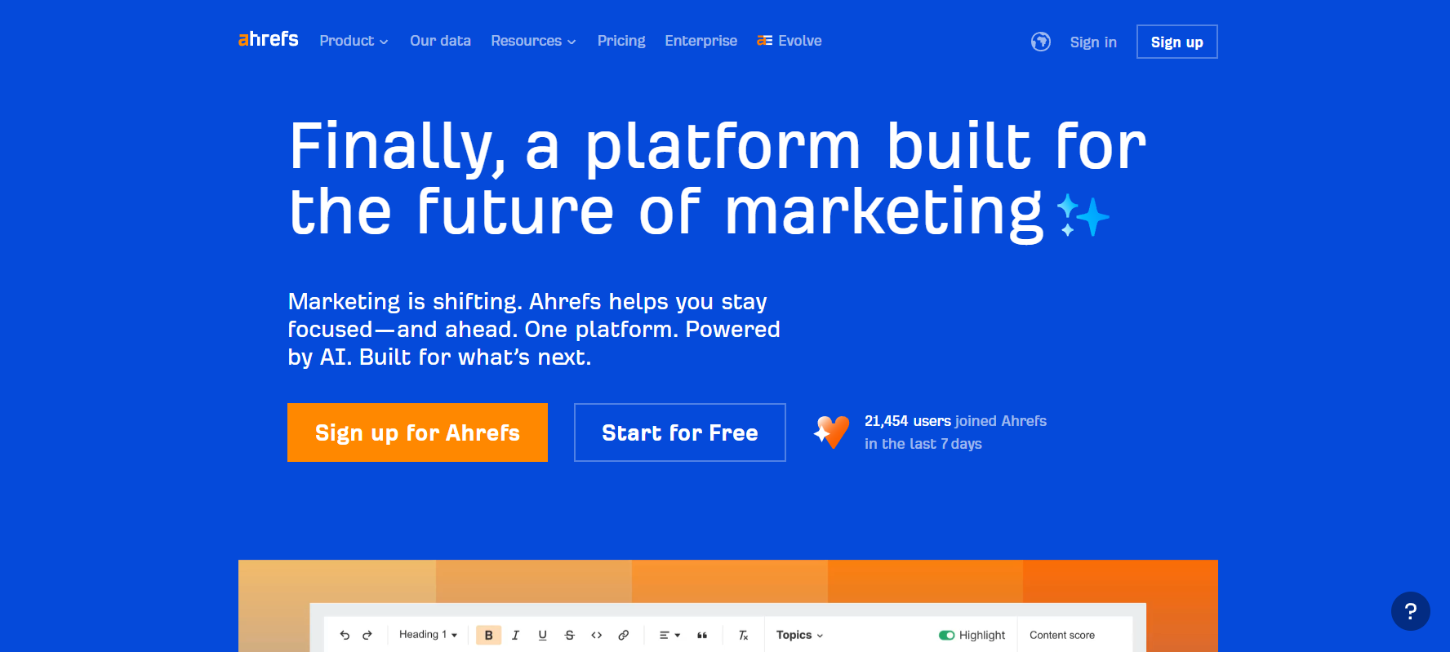Go to the Pricing page
This screenshot has height=652, width=1450.
click(x=620, y=41)
